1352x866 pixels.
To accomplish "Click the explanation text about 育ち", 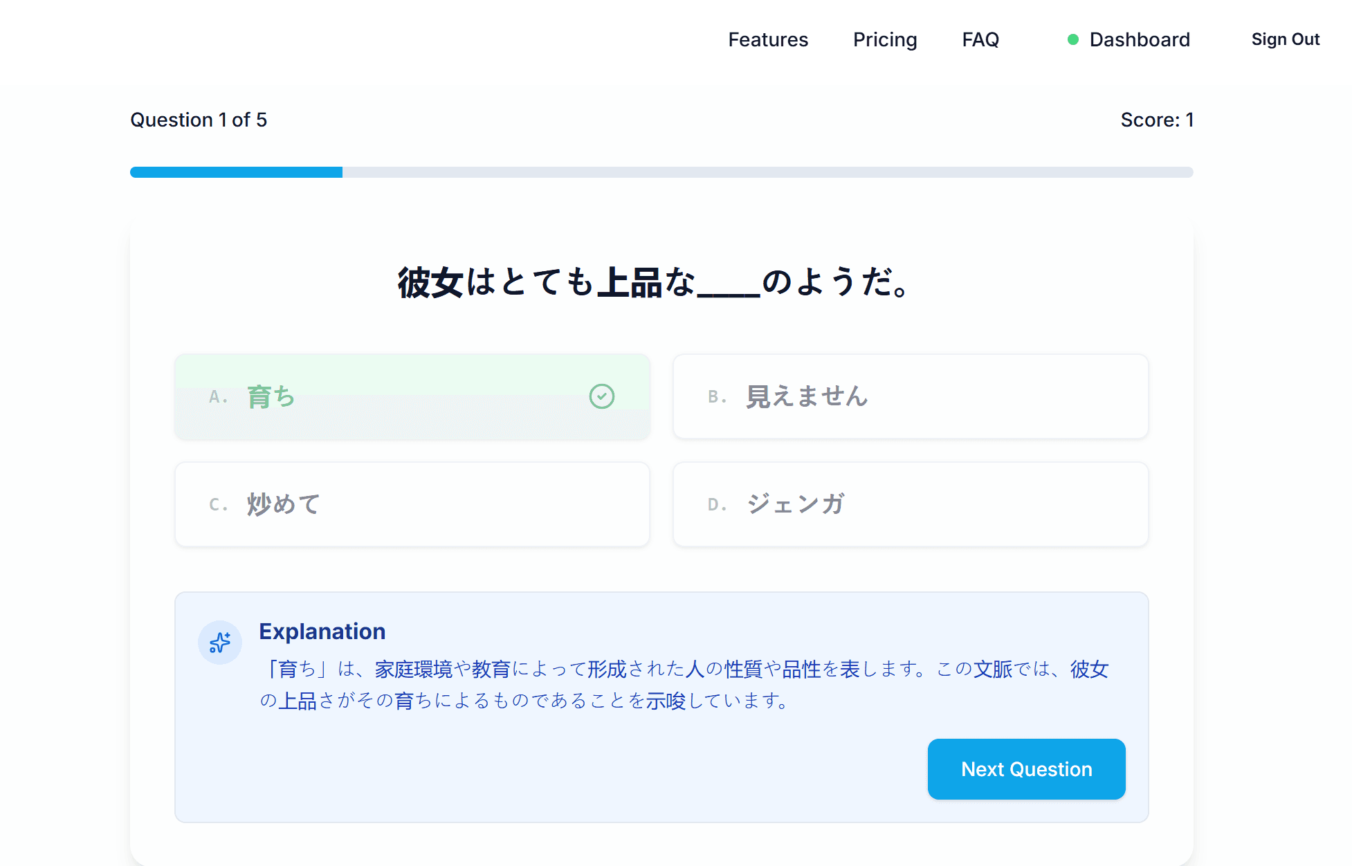I will (685, 685).
